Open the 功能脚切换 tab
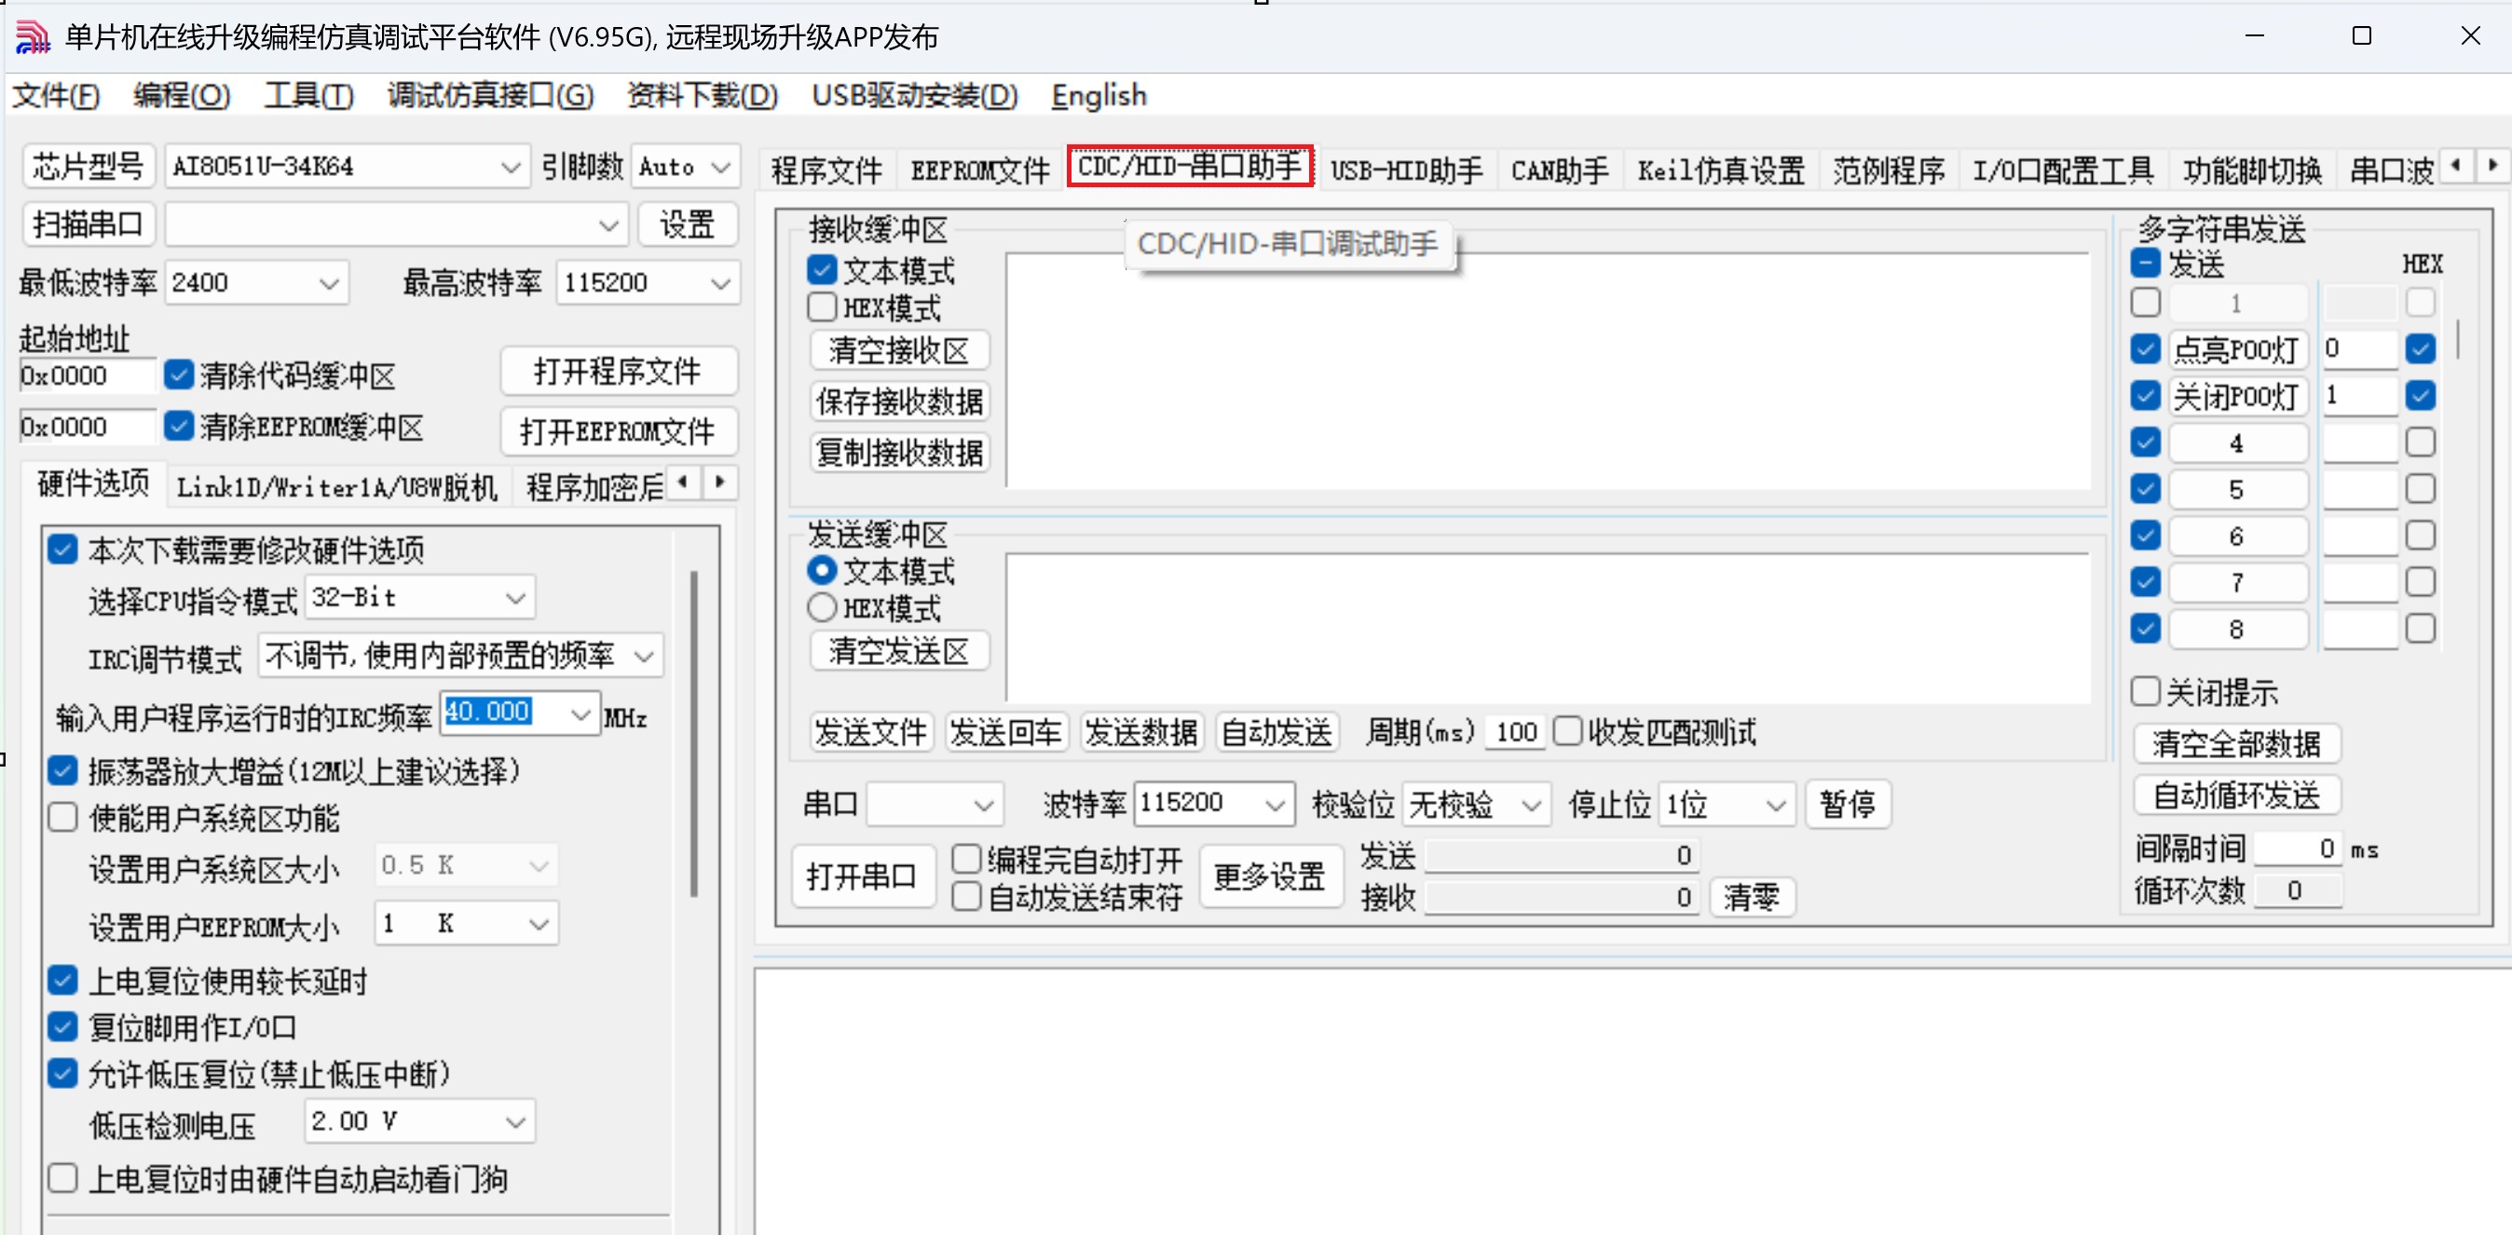 tap(2252, 170)
